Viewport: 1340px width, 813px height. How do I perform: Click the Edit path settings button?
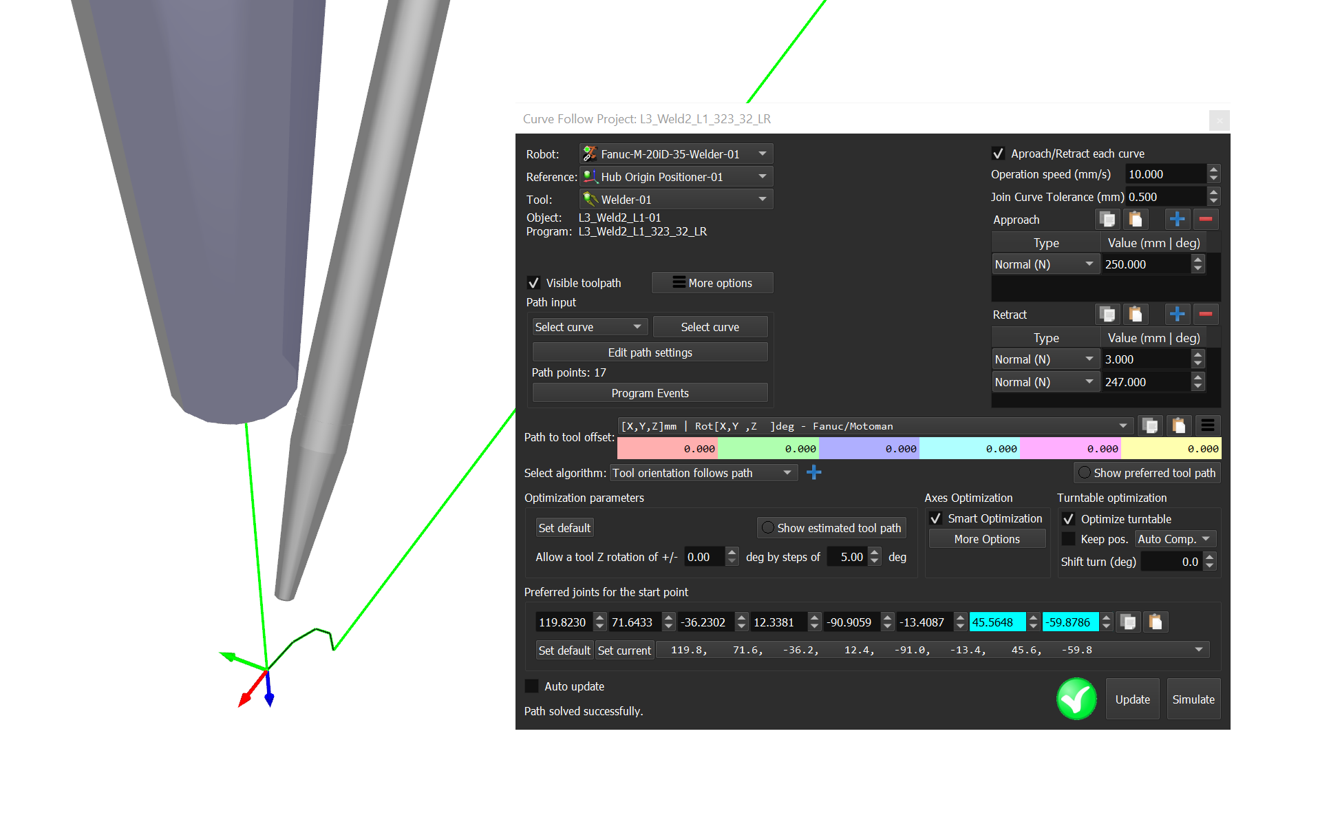tap(650, 352)
